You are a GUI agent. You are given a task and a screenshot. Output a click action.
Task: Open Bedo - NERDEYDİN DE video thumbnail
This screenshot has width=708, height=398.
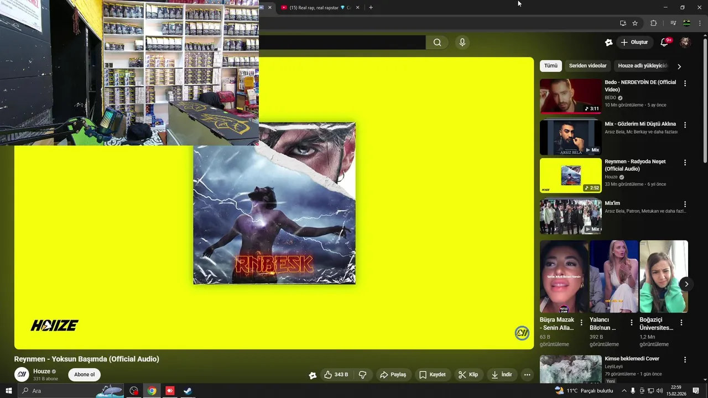[570, 96]
